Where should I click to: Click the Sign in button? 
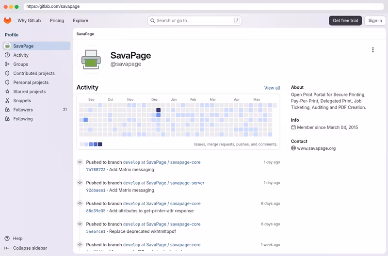[375, 20]
